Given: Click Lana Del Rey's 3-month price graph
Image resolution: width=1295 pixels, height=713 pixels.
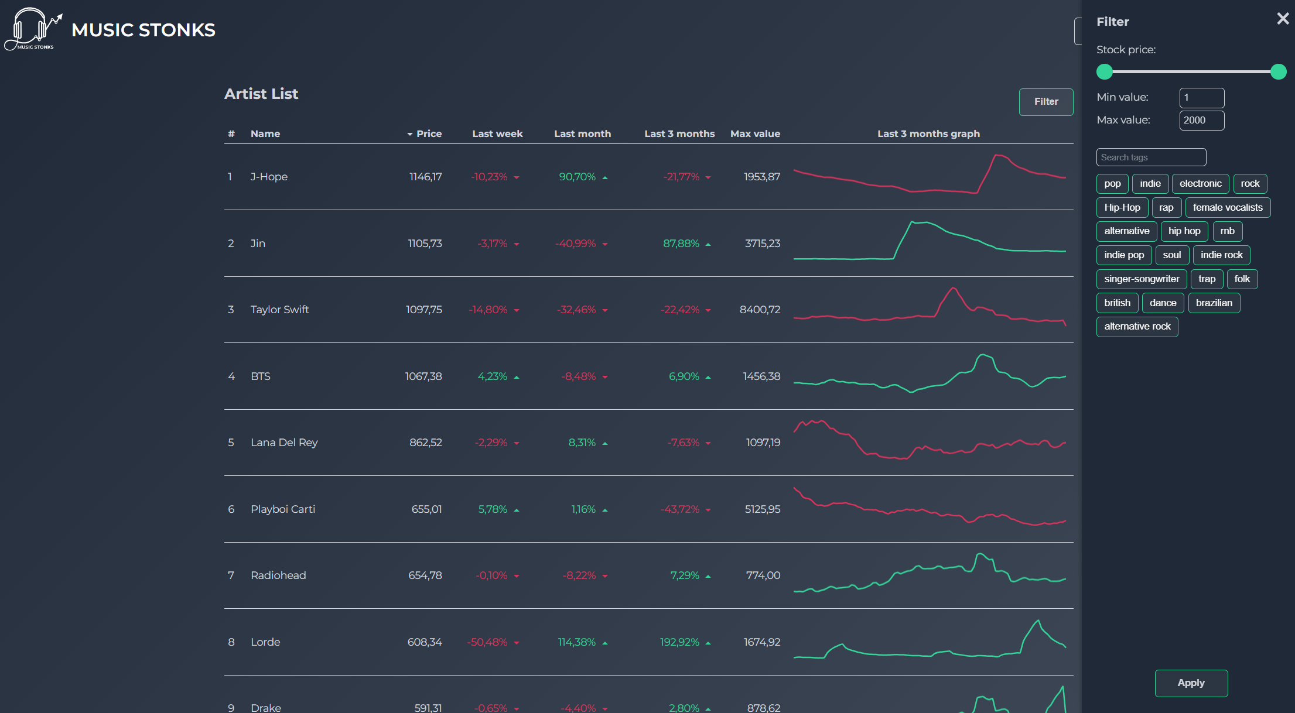Looking at the screenshot, I should pyautogui.click(x=930, y=440).
